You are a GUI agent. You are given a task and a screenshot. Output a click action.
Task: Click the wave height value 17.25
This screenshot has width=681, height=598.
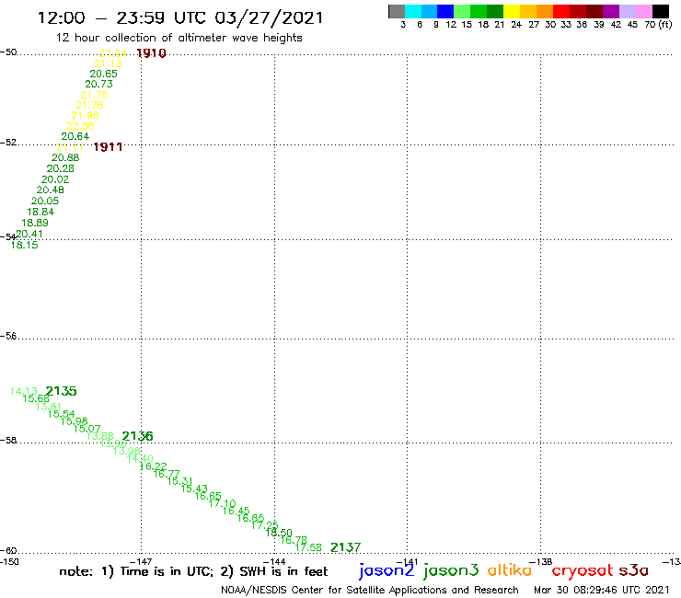[264, 525]
